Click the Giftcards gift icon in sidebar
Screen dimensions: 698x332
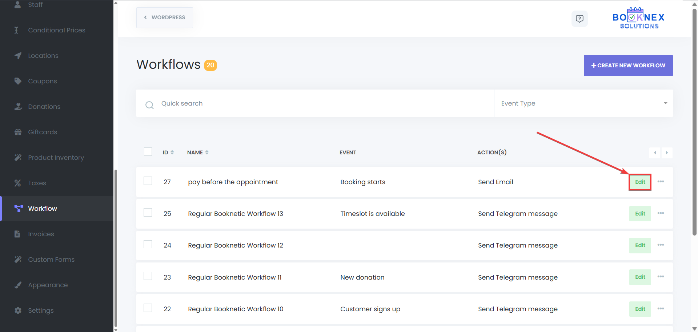(x=18, y=132)
